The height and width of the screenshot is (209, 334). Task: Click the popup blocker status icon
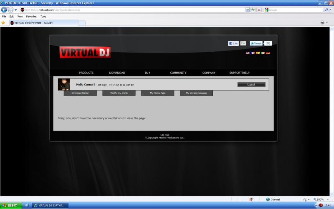click(x=251, y=199)
